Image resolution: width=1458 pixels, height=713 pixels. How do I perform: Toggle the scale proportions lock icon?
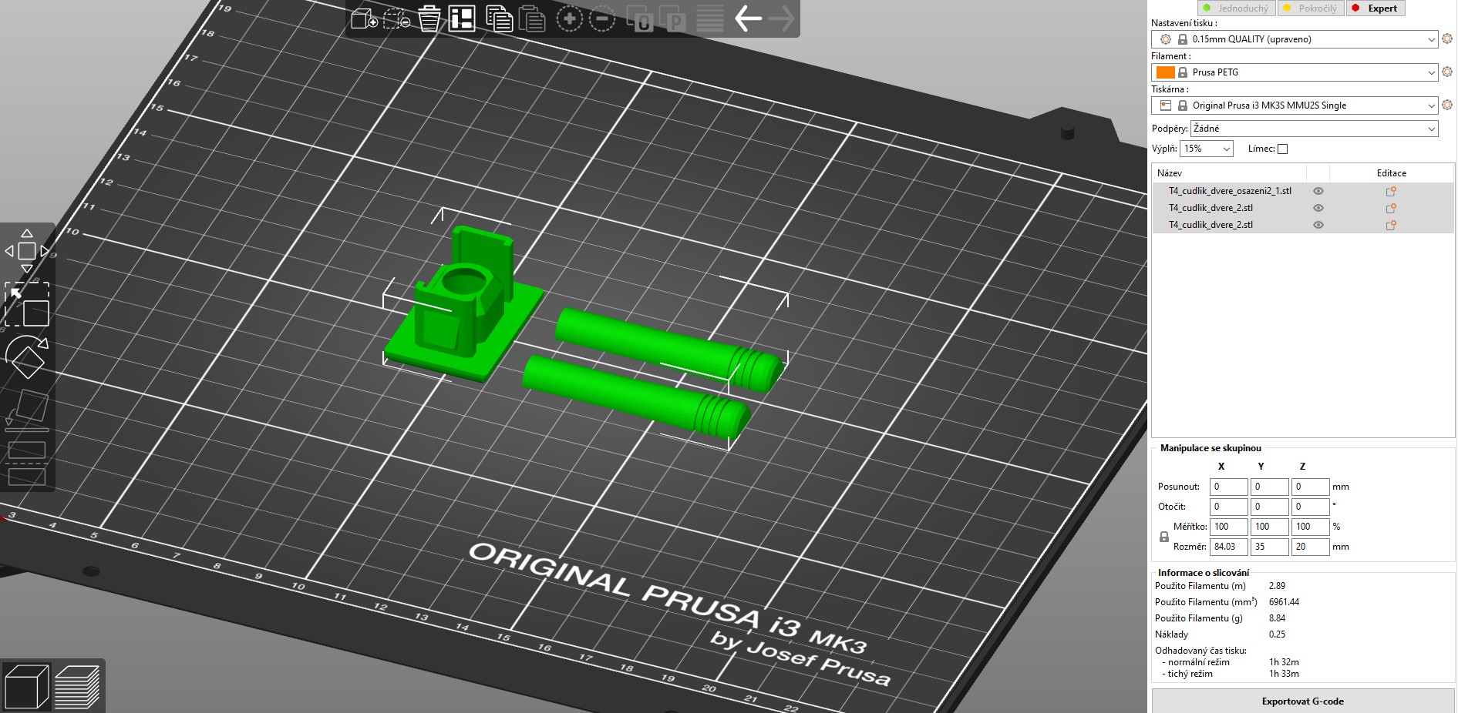click(x=1164, y=537)
